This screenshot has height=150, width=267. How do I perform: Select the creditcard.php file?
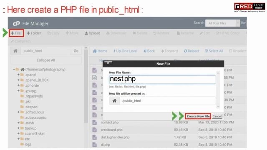(x=111, y=130)
